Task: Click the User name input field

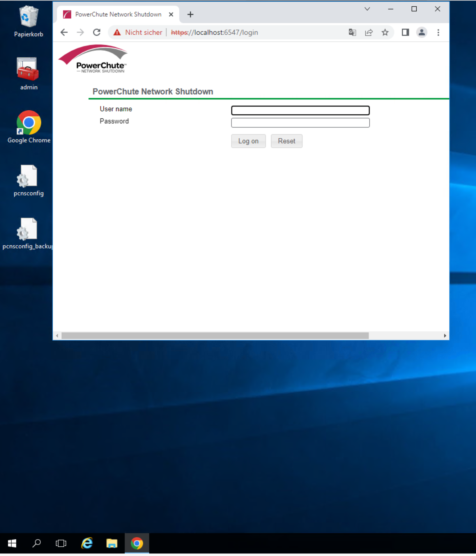Action: click(x=300, y=110)
